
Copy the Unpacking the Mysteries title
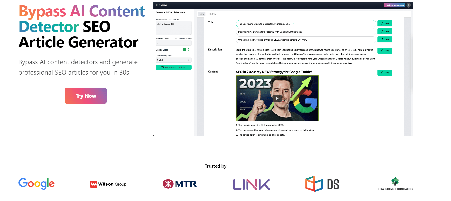tap(385, 39)
